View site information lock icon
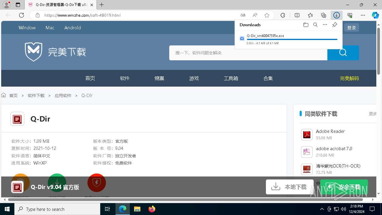382x215 pixels. click(x=37, y=15)
